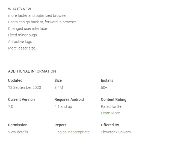Click the Content Rating label
The width and height of the screenshot is (169, 141).
(114, 99)
